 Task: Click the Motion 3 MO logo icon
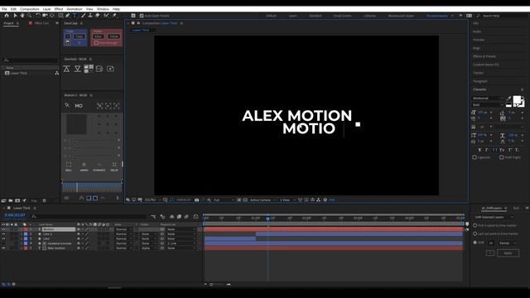pyautogui.click(x=79, y=106)
